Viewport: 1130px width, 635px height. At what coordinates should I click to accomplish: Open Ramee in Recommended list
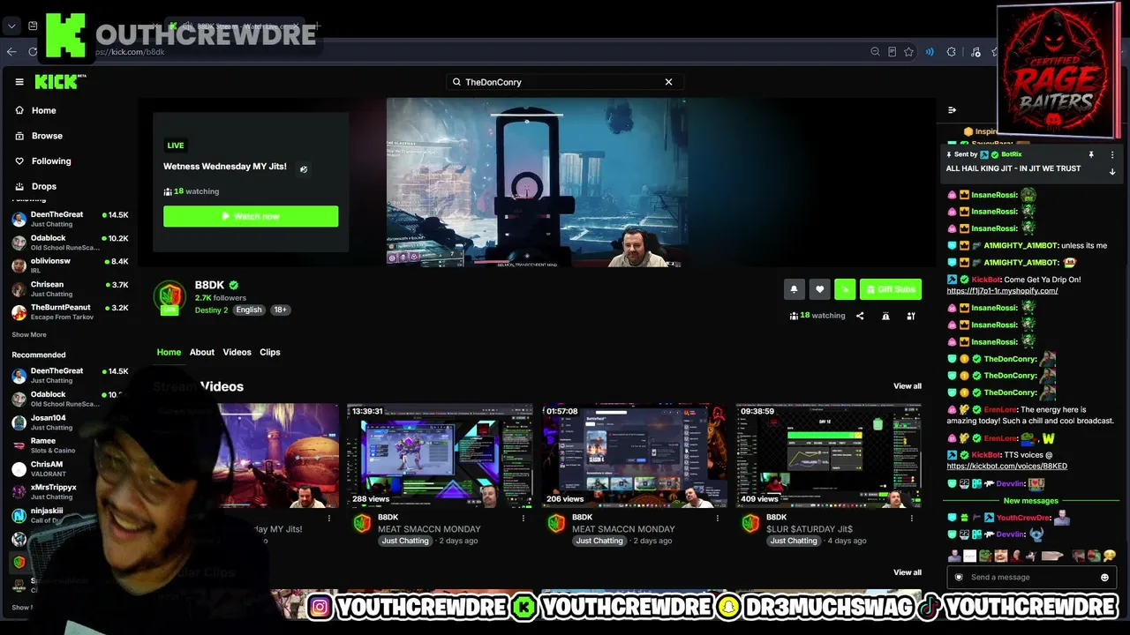(69, 445)
